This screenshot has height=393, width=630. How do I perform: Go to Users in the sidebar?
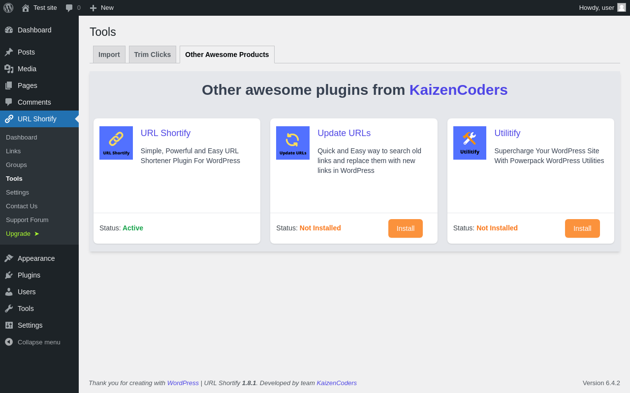coord(27,292)
